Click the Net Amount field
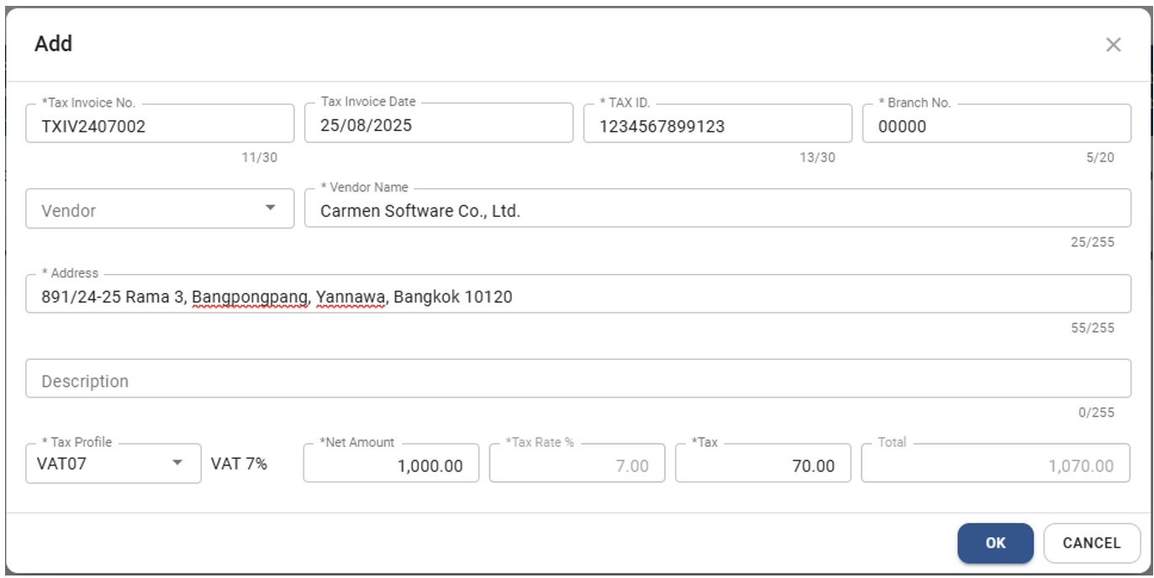 (391, 465)
